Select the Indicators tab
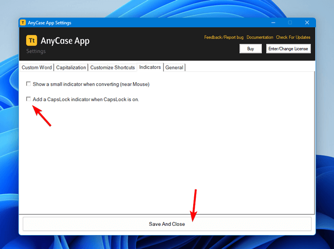This screenshot has width=334, height=249. tap(150, 67)
